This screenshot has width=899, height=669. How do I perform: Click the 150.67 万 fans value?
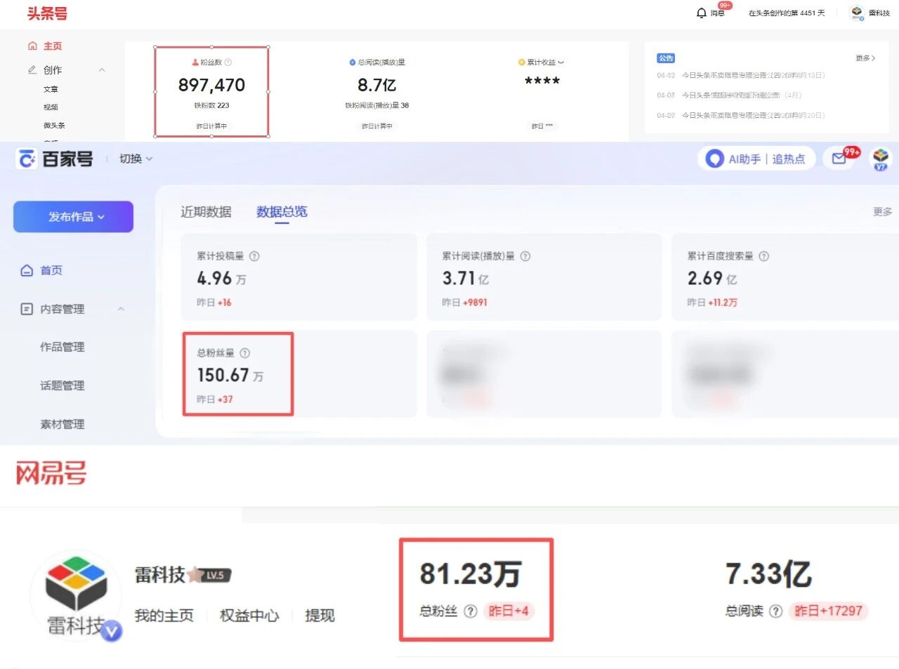(230, 376)
